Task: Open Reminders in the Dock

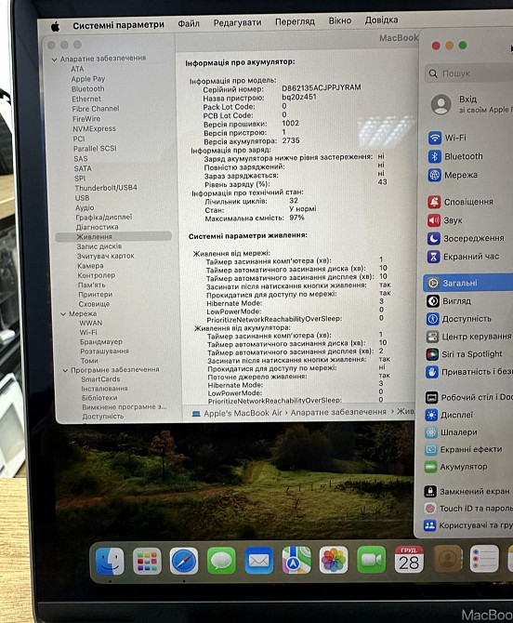Action: click(x=484, y=558)
